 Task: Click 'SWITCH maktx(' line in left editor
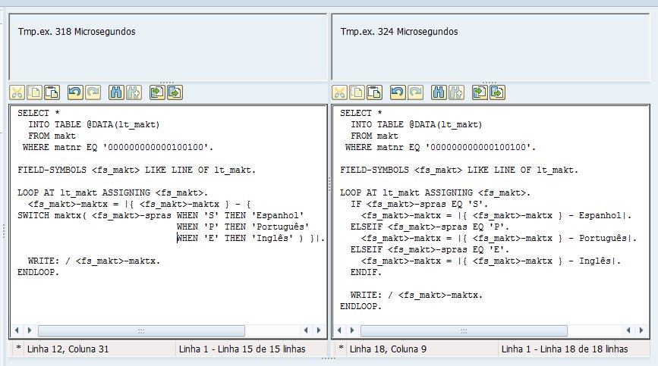tap(161, 215)
